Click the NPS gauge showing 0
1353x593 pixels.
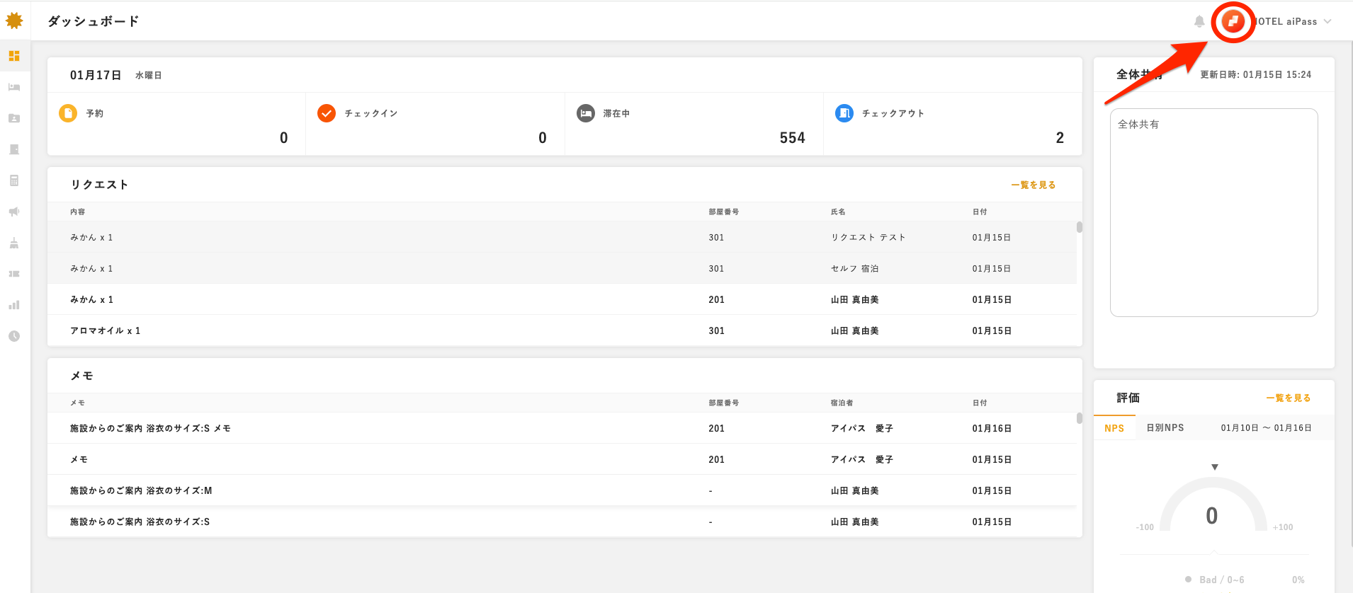point(1213,504)
